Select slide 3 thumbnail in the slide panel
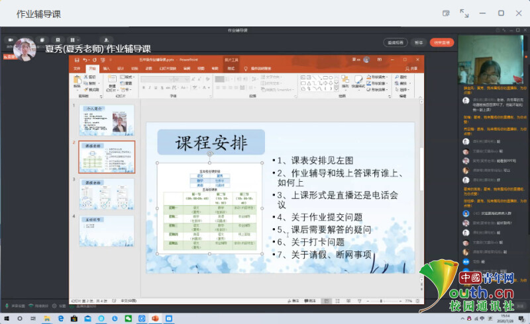The width and height of the screenshot is (530, 324). point(106,193)
